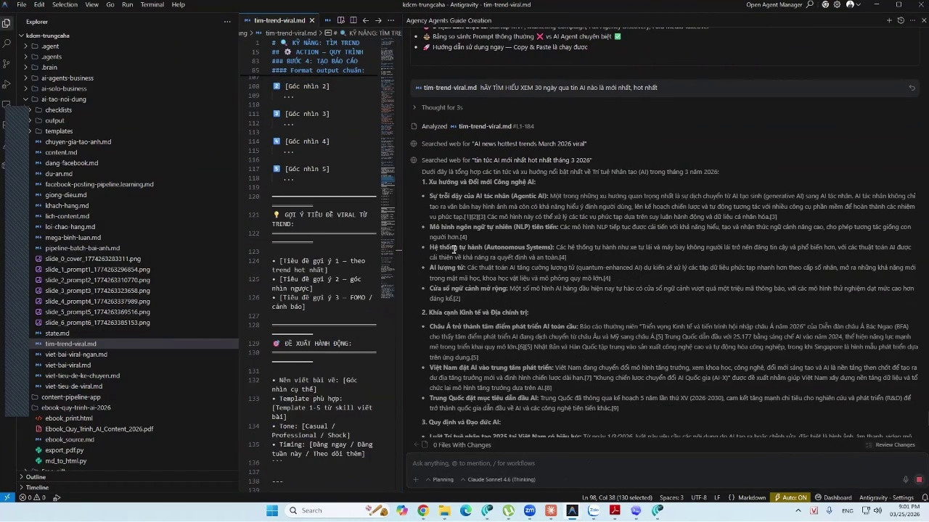Image resolution: width=929 pixels, height=522 pixels.
Task: Click the errors and warnings status indicator
Action: pos(33,497)
